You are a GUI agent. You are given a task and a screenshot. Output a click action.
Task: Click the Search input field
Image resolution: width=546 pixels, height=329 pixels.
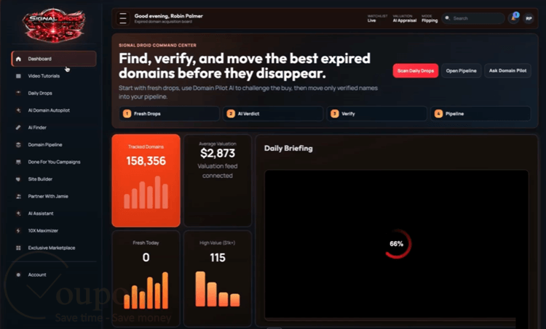(x=473, y=18)
